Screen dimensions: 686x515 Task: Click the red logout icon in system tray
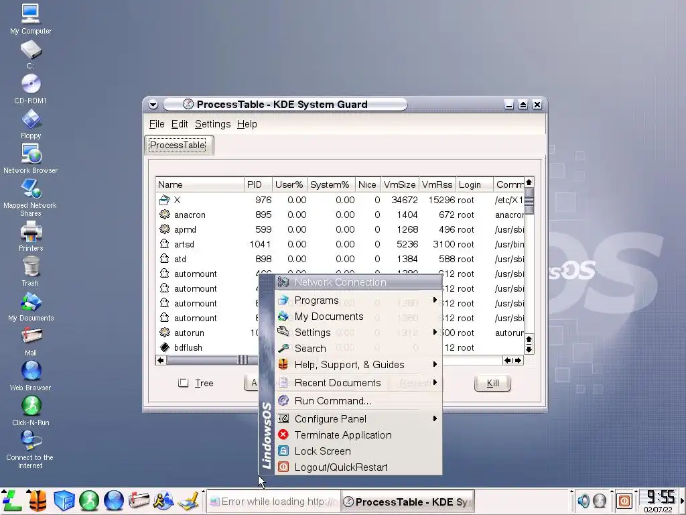pos(624,500)
